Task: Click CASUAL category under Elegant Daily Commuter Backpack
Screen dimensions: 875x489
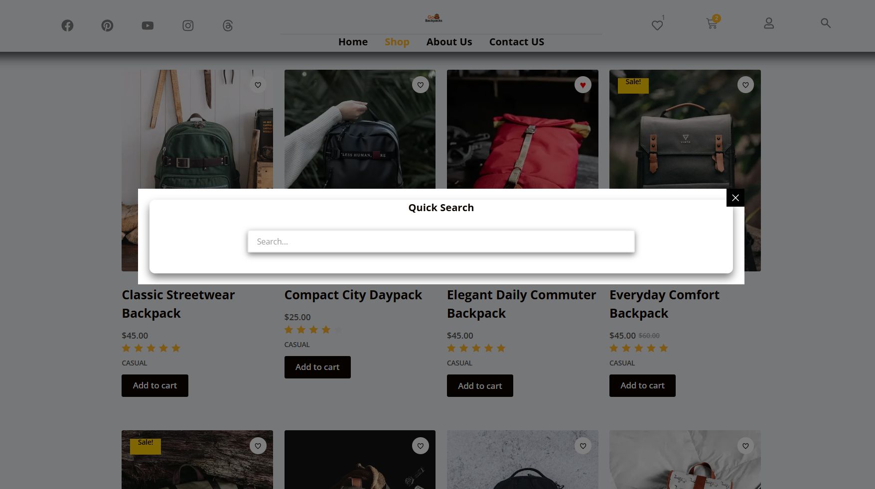Action: click(x=459, y=363)
